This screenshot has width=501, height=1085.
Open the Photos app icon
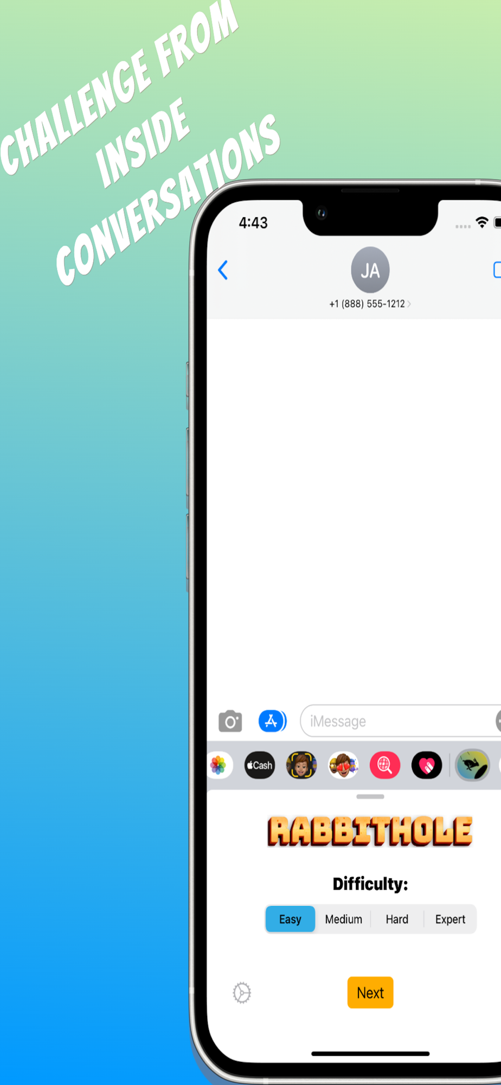pos(219,765)
